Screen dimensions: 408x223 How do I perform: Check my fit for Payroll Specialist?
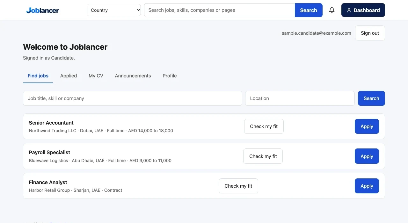[x=263, y=156]
